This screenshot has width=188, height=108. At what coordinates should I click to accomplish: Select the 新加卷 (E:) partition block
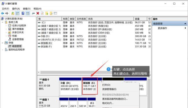click(x=90, y=86)
